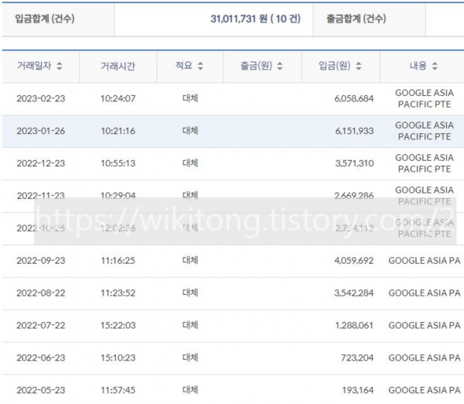Click the 2022-09-23 date cell
Viewport: 464px width, 404px height.
coord(40,261)
